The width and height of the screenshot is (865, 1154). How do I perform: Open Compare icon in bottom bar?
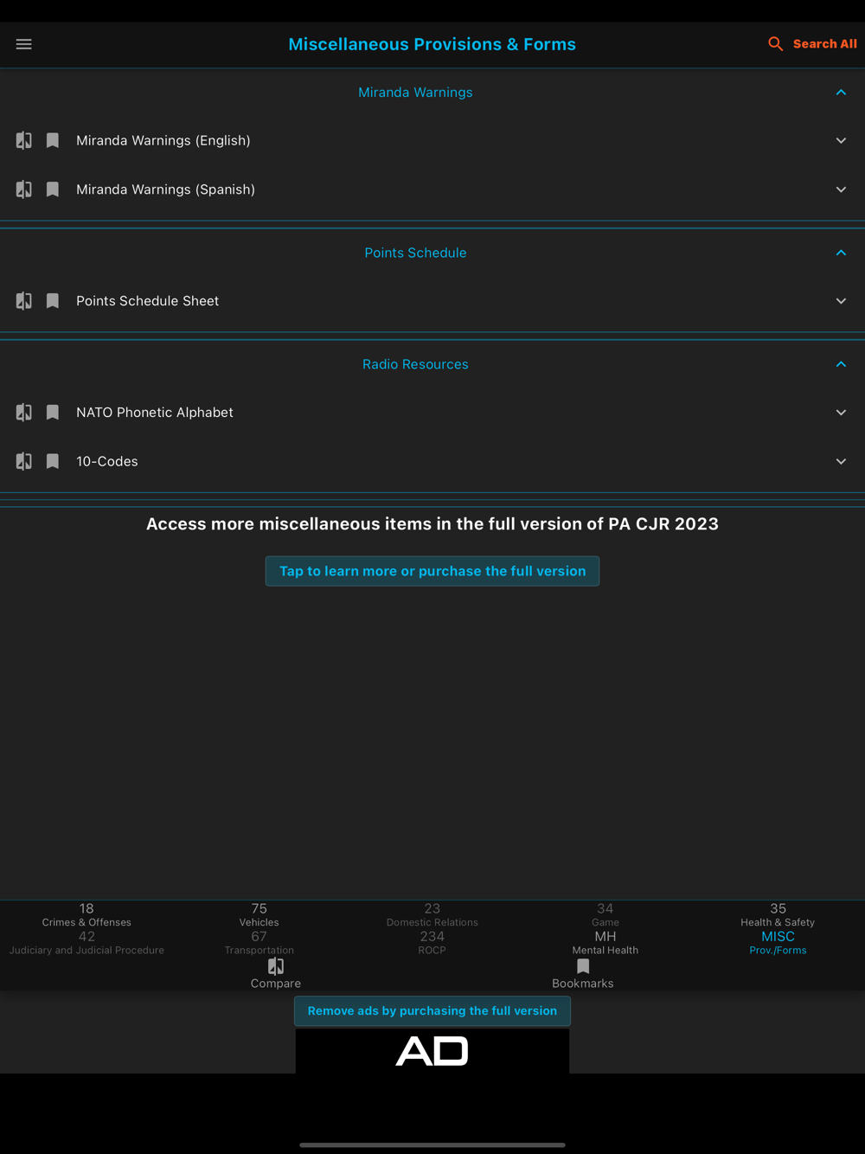[276, 966]
